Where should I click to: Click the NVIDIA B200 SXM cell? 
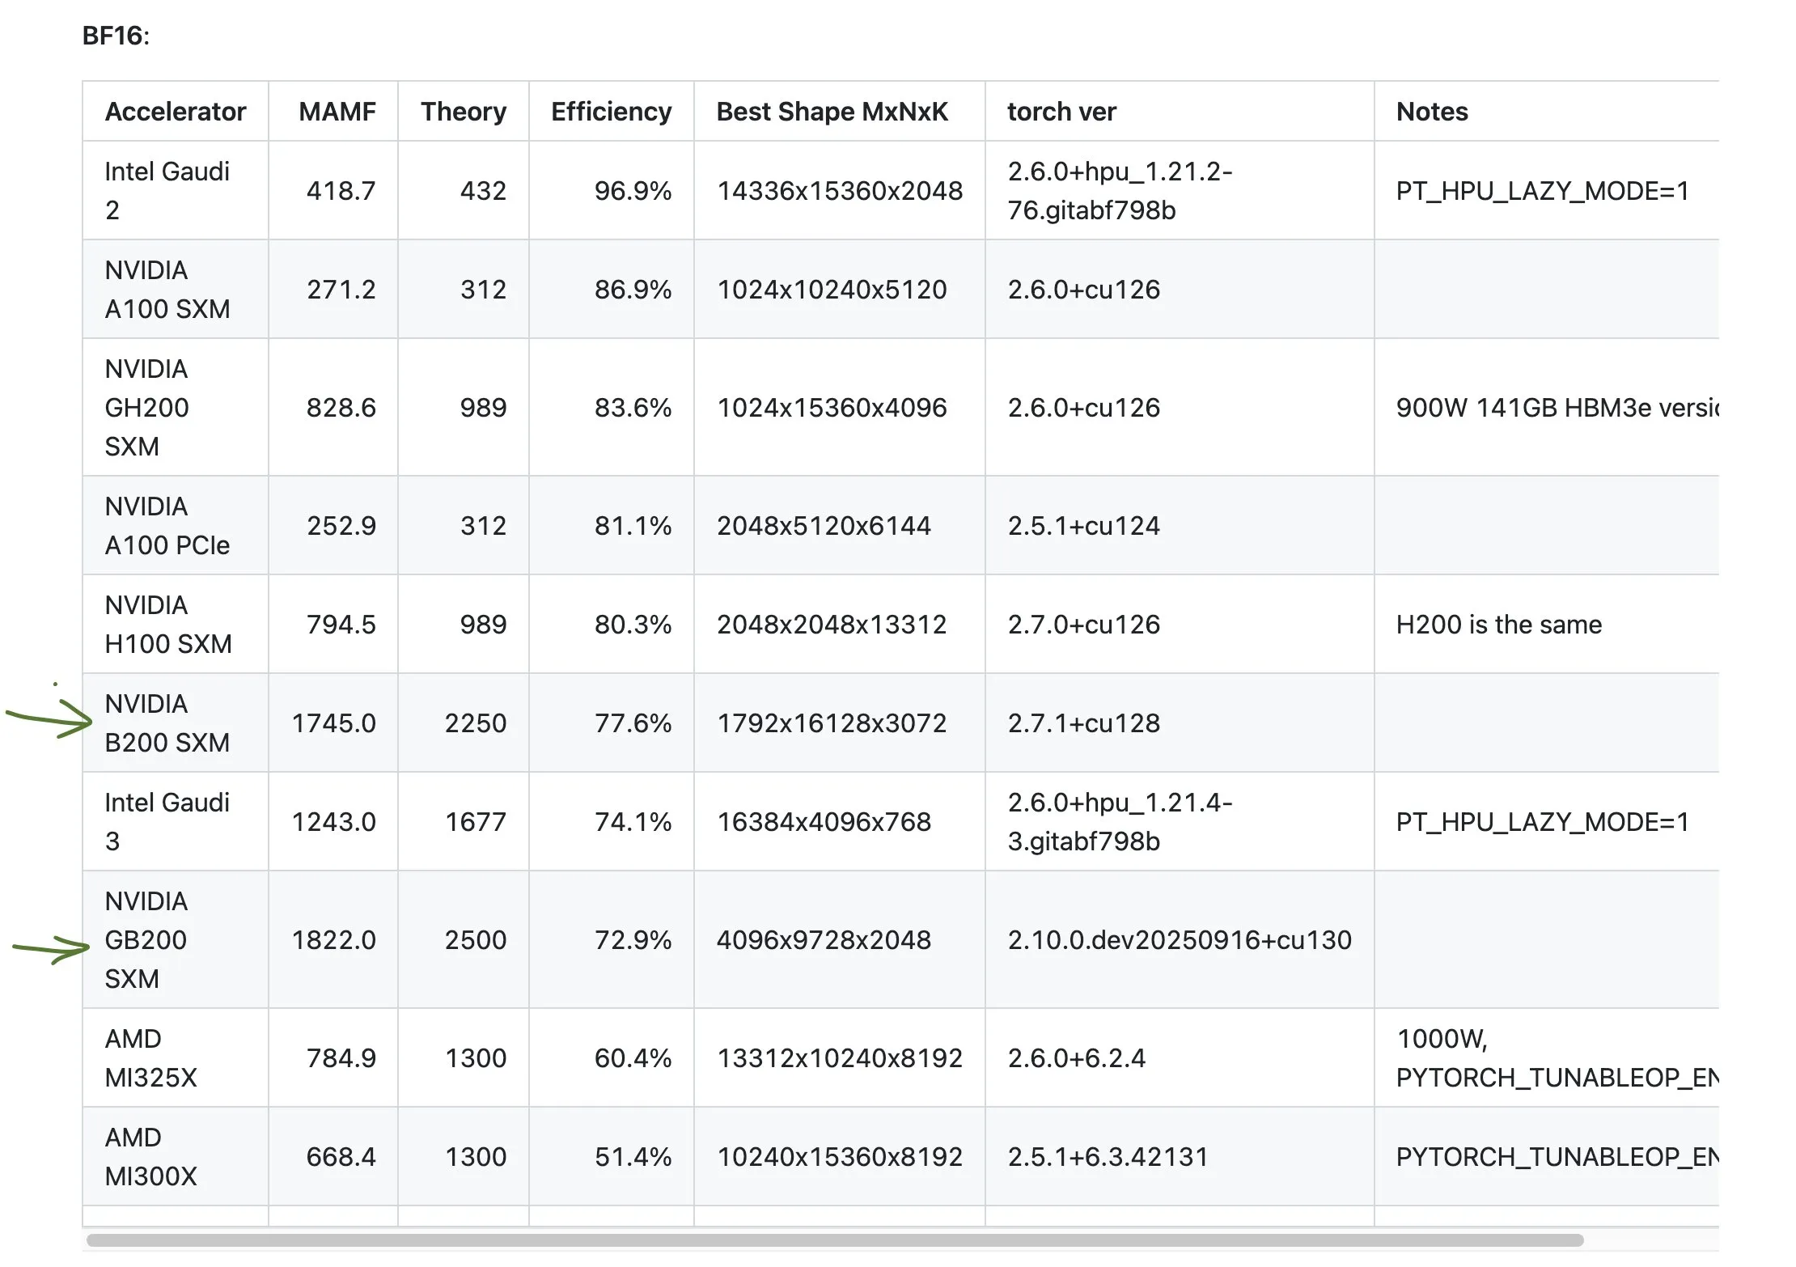tap(167, 722)
